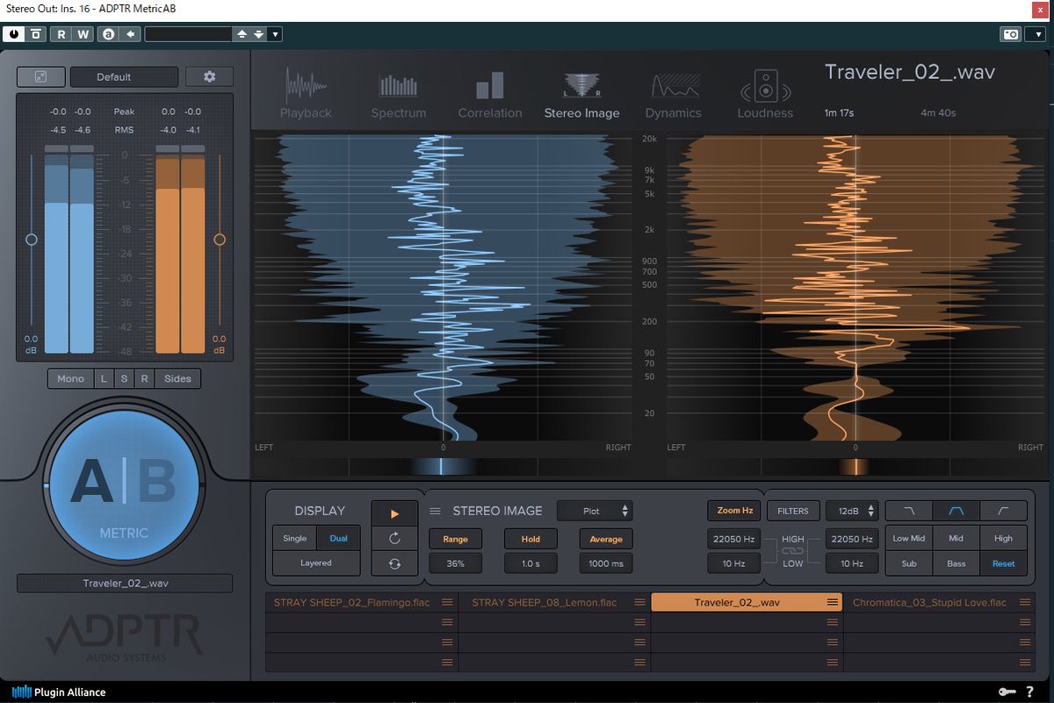This screenshot has width=1054, height=703.
Task: Select Single display mode
Action: [x=294, y=539]
